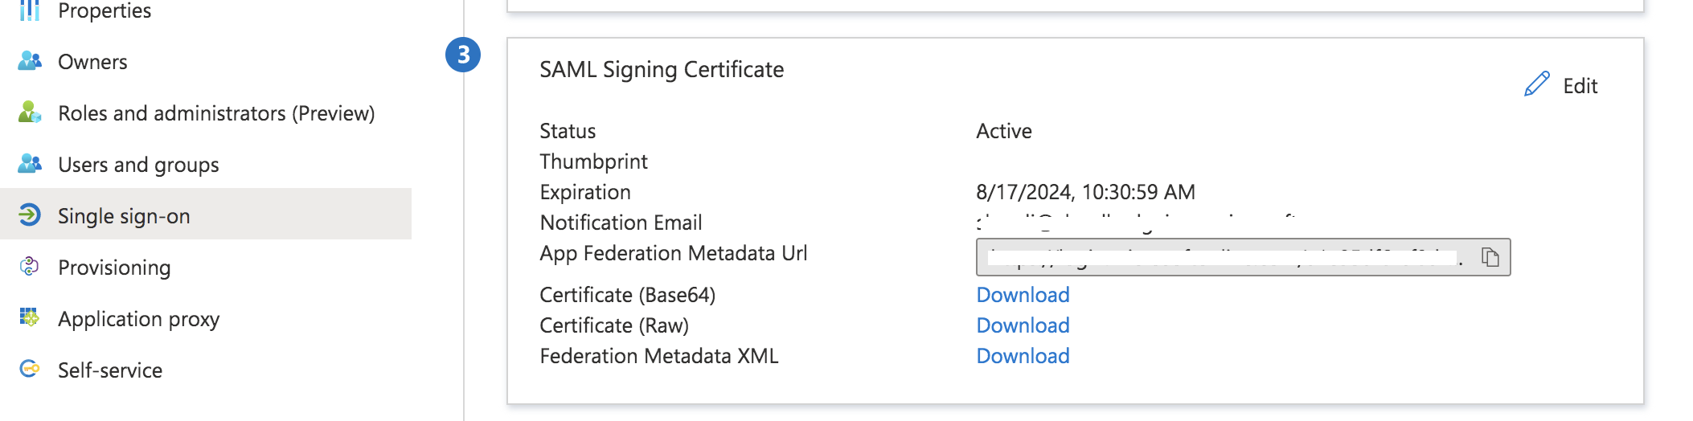Click the expiration date 8/17/2024, 10:30:59 AM
The image size is (1693, 421).
pyautogui.click(x=1085, y=192)
